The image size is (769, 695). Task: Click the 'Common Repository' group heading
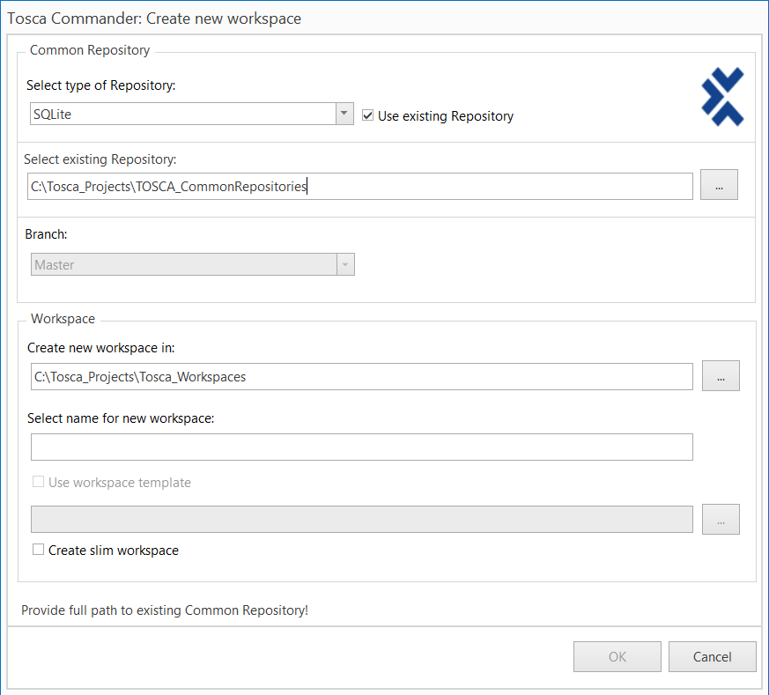90,50
